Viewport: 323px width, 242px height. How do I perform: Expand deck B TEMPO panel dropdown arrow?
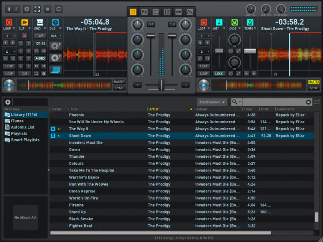(x=255, y=28)
